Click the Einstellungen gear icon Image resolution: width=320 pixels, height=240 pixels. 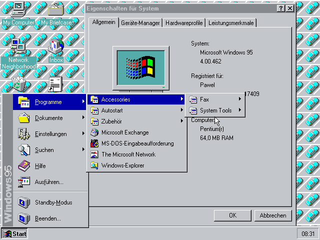(24, 134)
